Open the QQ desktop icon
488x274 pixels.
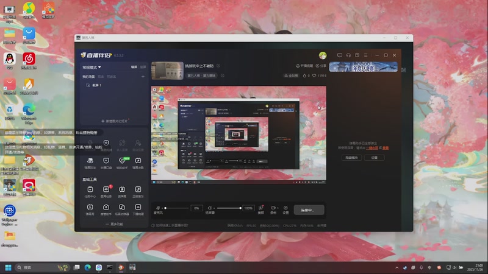(x=10, y=61)
